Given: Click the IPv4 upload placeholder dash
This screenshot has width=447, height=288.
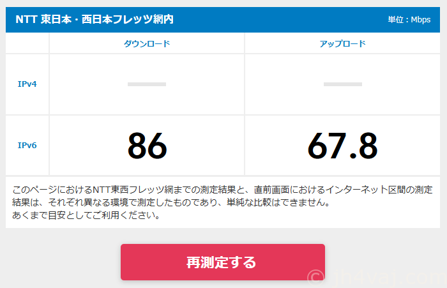Looking at the screenshot, I should click(343, 84).
